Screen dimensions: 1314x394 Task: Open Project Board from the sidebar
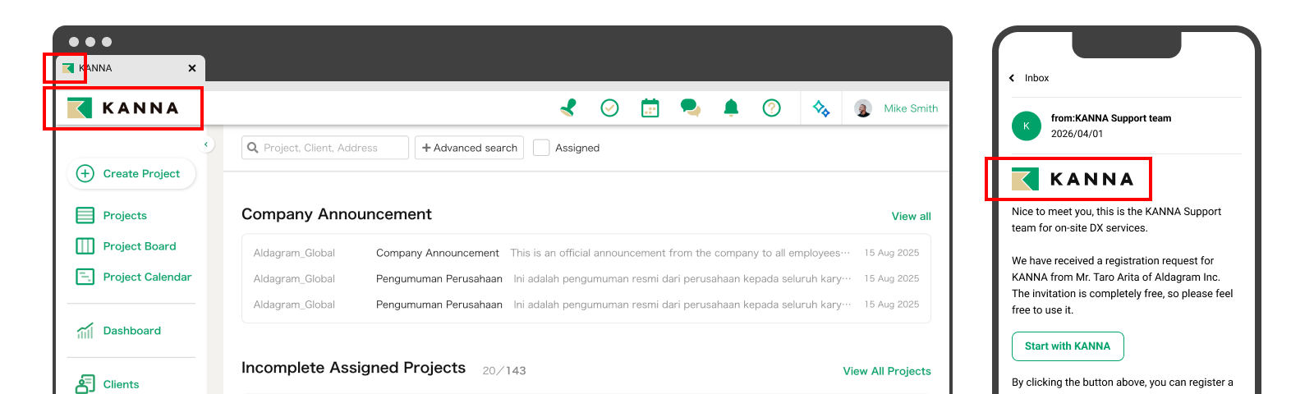[x=139, y=246]
